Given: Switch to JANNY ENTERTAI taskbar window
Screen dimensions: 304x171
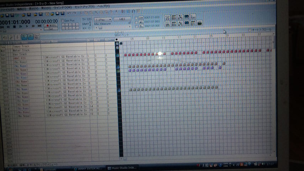Looking at the screenshot, I should [x=89, y=168].
